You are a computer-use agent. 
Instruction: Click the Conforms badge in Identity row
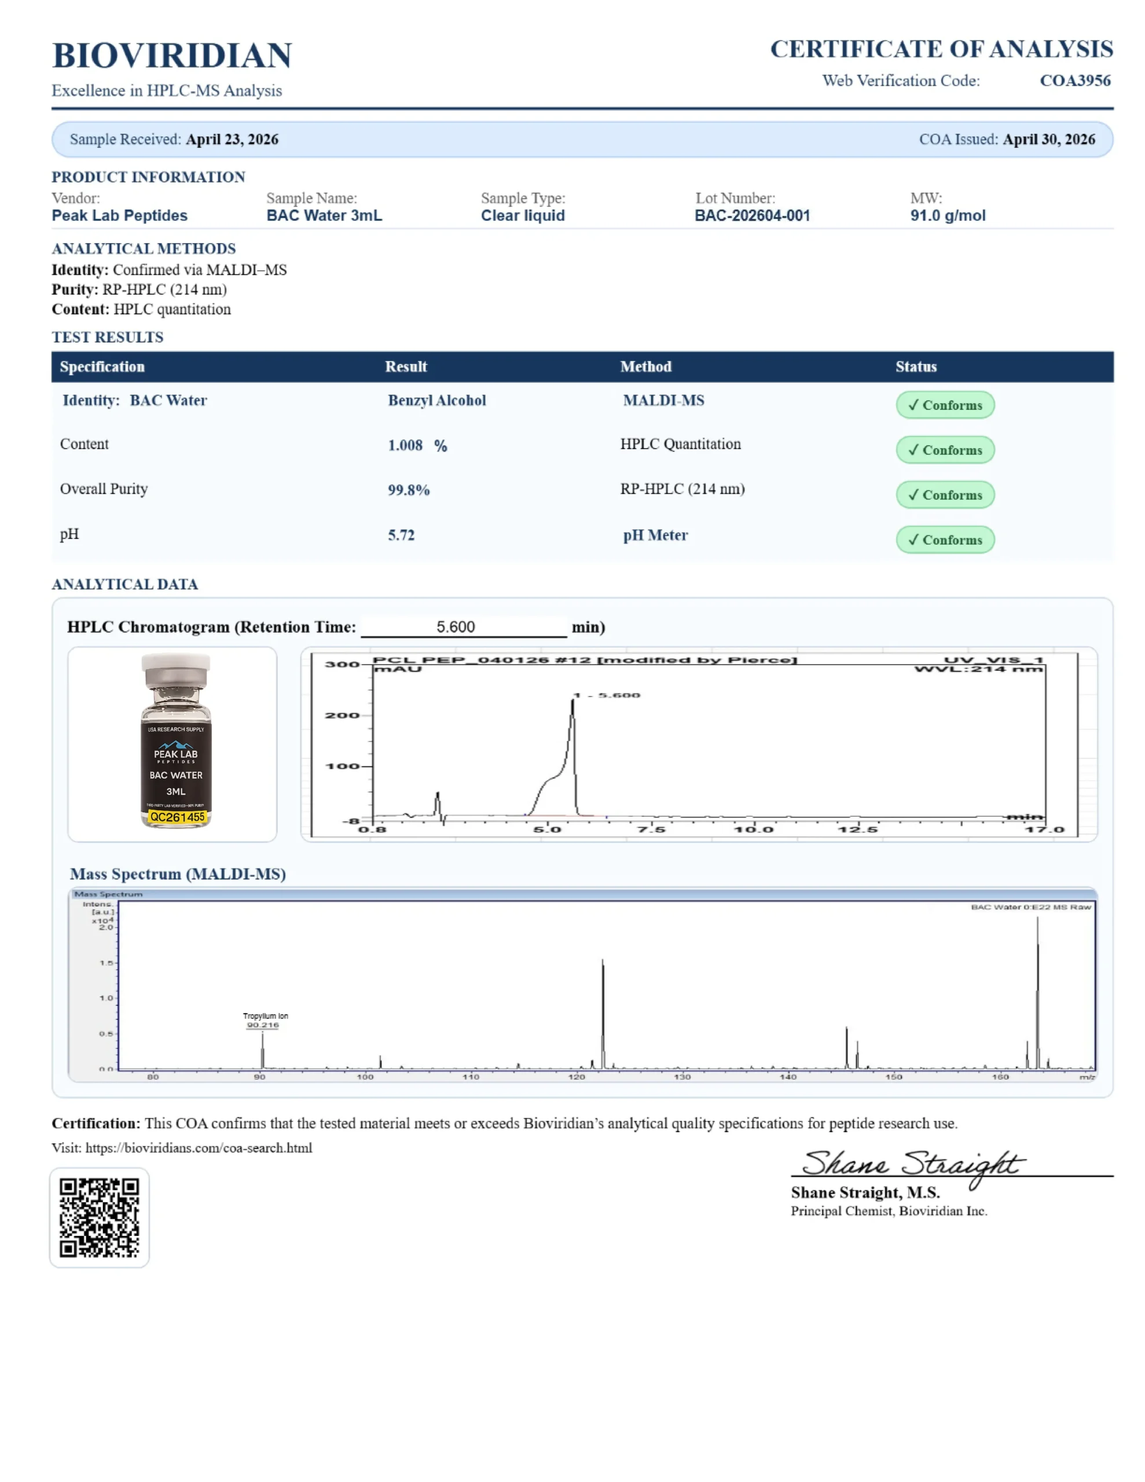tap(945, 405)
